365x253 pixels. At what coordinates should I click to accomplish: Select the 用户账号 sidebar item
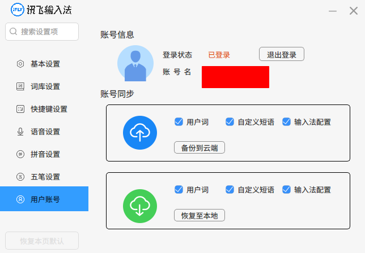44,199
